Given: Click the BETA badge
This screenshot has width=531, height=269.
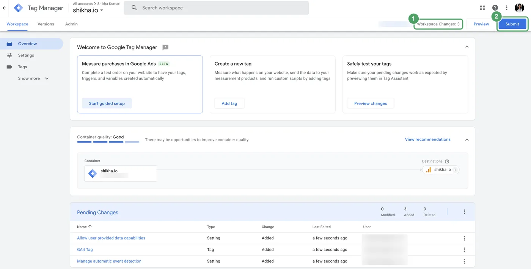Looking at the screenshot, I should pos(164,64).
